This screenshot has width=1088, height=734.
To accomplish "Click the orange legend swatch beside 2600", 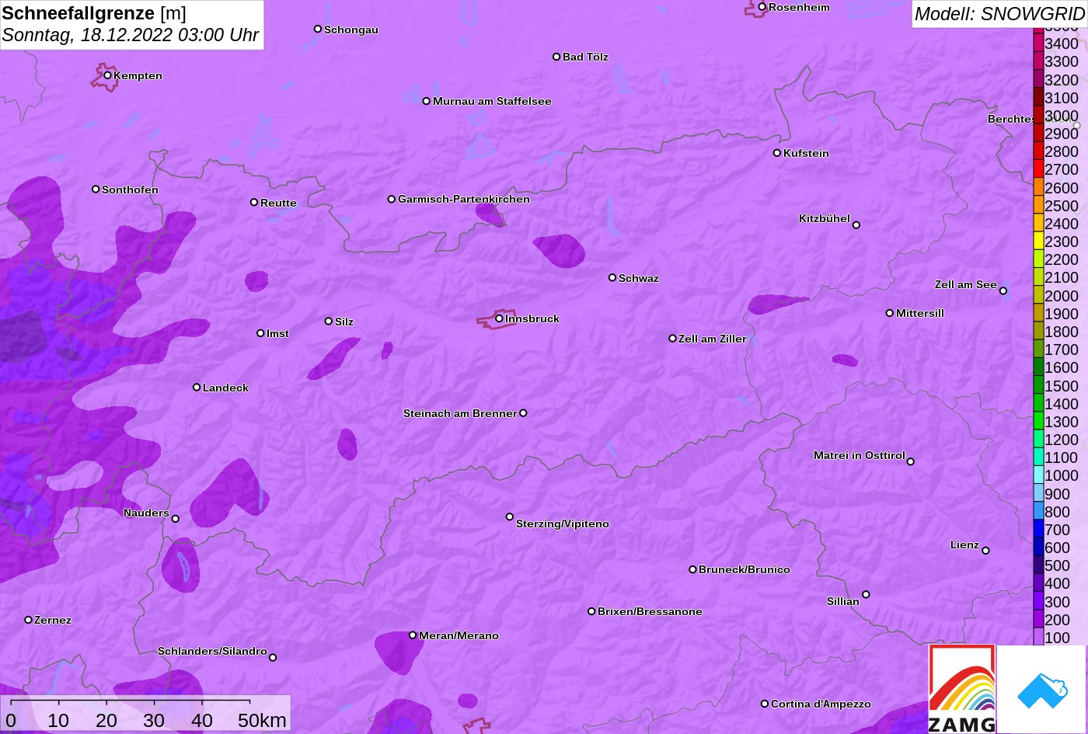I will (1038, 187).
